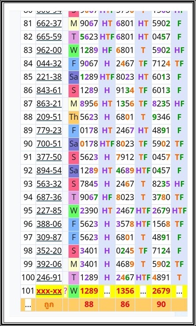This screenshot has width=196, height=326.
Task: Click the 894-54 result link
Action: coord(49,171)
